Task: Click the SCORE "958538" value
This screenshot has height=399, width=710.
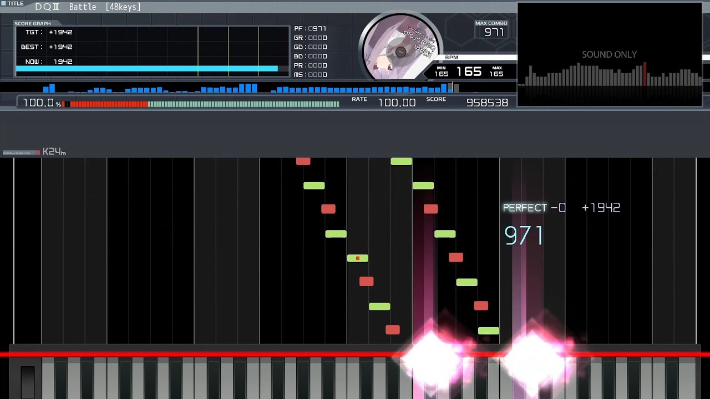Action: 487,103
